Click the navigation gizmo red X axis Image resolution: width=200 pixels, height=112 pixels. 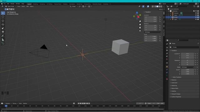(138, 17)
